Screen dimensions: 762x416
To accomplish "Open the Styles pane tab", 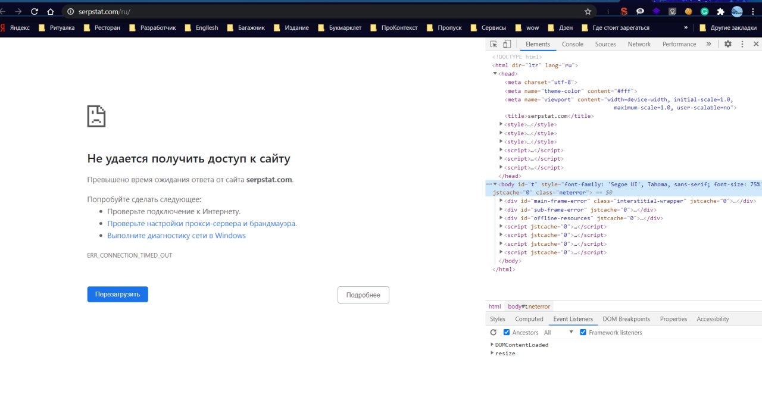I will (498, 319).
